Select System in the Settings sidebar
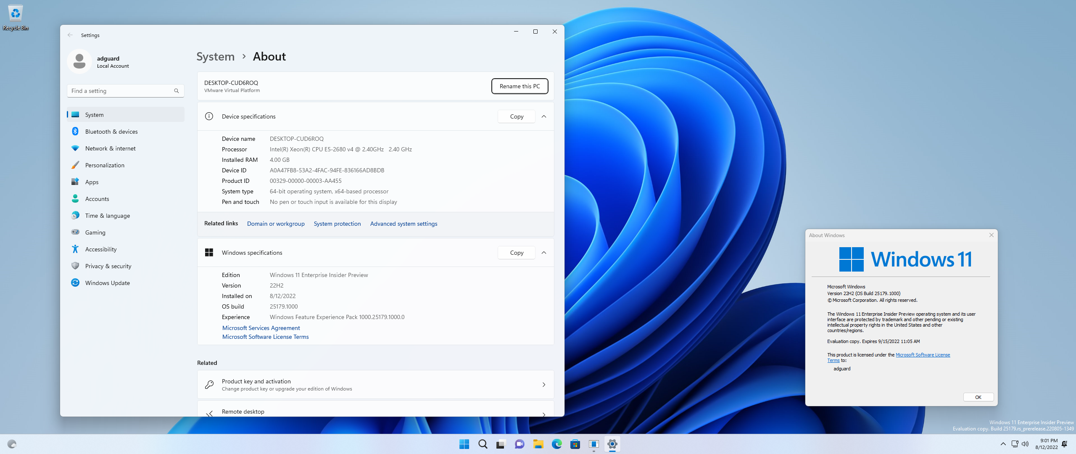1076x454 pixels. [x=126, y=115]
